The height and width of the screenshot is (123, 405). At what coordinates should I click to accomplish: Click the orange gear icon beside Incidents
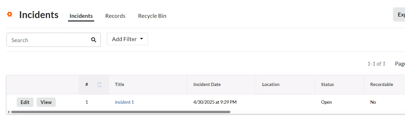tap(10, 14)
